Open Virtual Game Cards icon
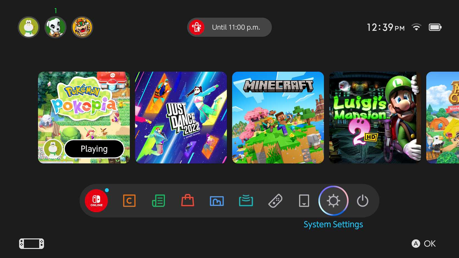459x258 pixels. 304,201
